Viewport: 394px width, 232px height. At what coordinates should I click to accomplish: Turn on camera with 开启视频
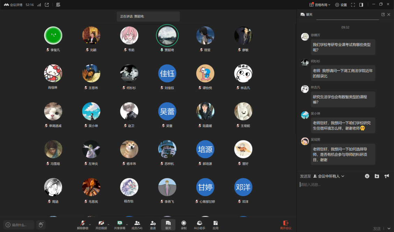(101, 225)
